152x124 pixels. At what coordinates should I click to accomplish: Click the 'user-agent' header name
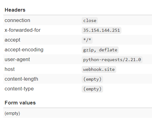pos(17,60)
